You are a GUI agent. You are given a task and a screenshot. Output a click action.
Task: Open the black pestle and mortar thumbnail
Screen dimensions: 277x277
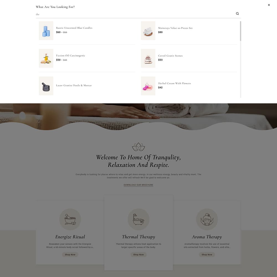pyautogui.click(x=46, y=86)
